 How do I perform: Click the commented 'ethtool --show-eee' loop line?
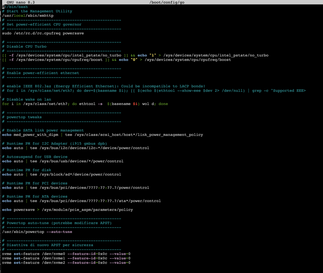154,91
